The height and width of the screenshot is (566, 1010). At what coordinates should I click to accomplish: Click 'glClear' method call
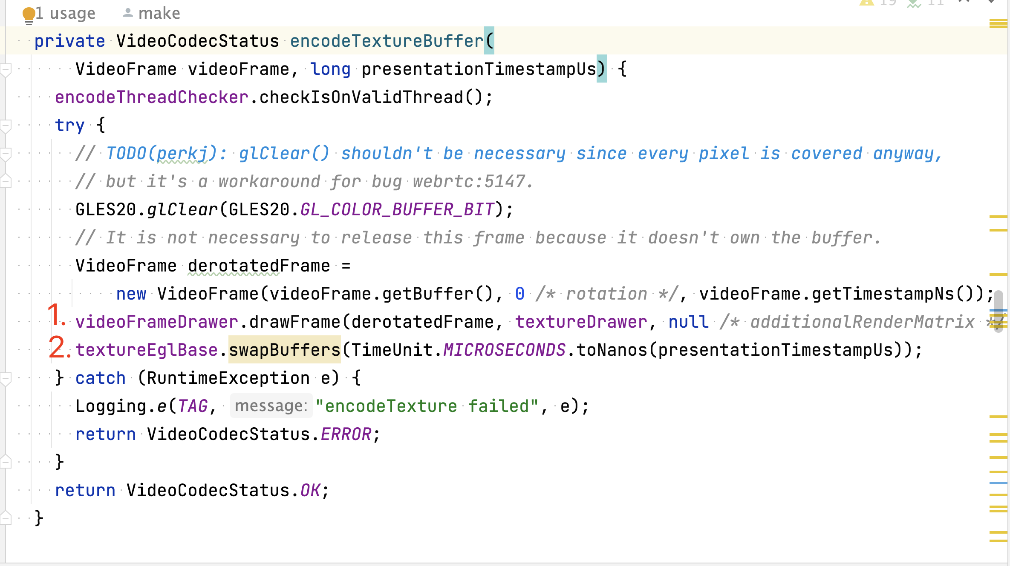pos(182,209)
